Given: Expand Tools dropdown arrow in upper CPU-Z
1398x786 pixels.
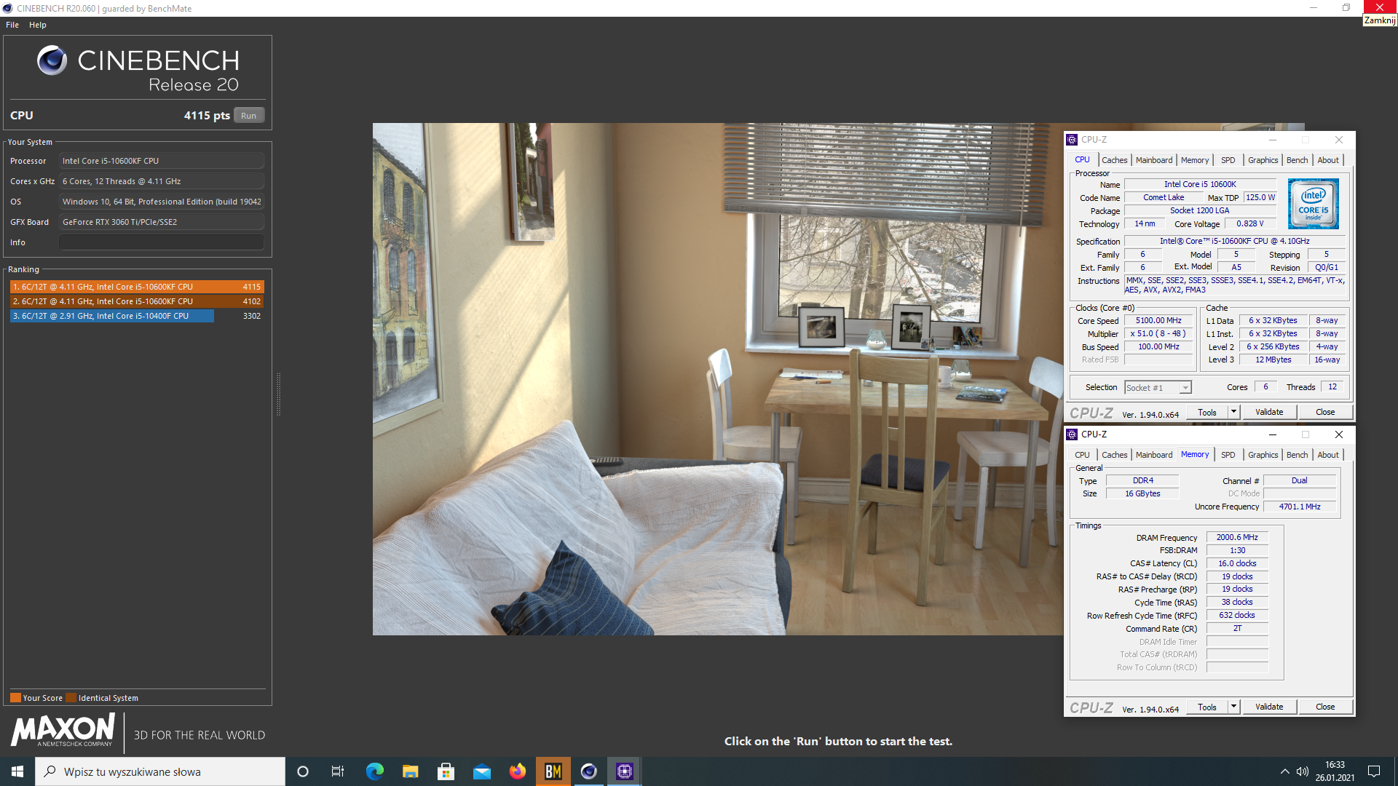Looking at the screenshot, I should click(x=1233, y=413).
